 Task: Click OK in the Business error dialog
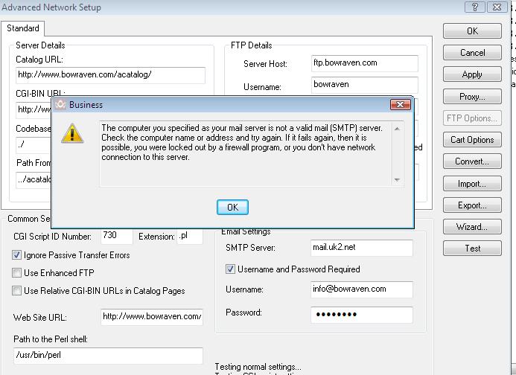[x=232, y=208]
